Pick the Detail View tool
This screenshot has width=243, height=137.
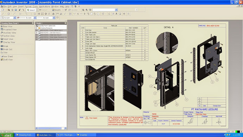(7, 39)
